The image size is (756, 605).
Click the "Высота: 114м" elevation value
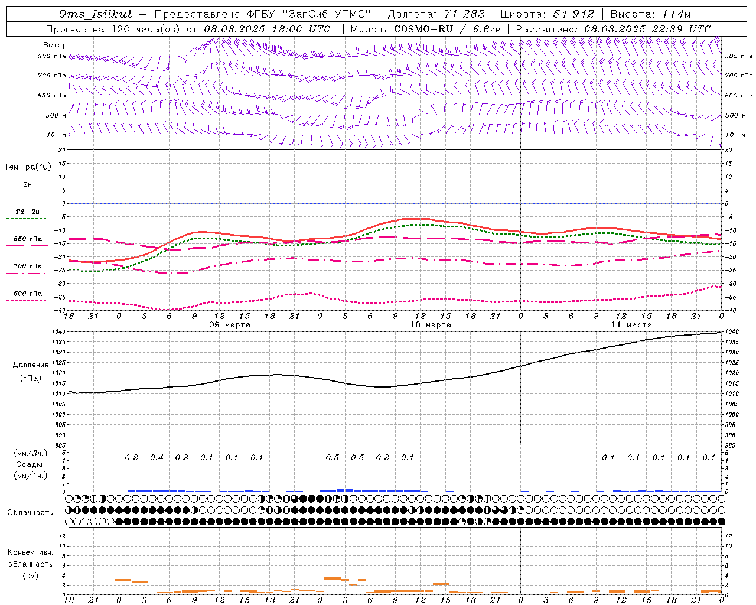(x=650, y=14)
